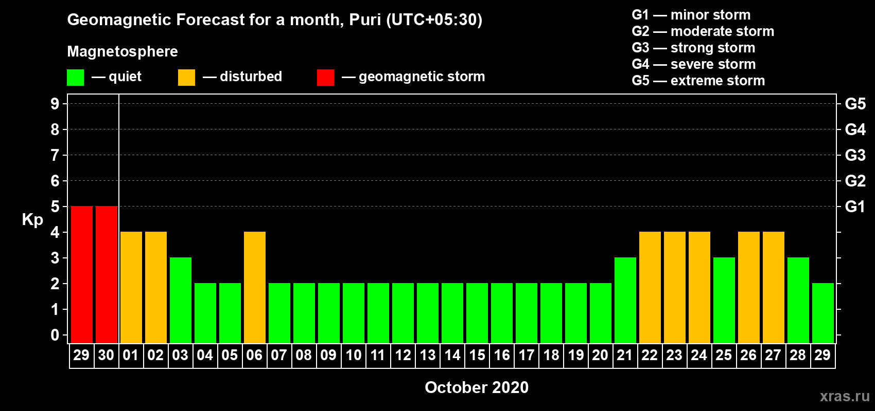Click the 'disturbed' legend label
The image size is (875, 411).
(x=251, y=77)
